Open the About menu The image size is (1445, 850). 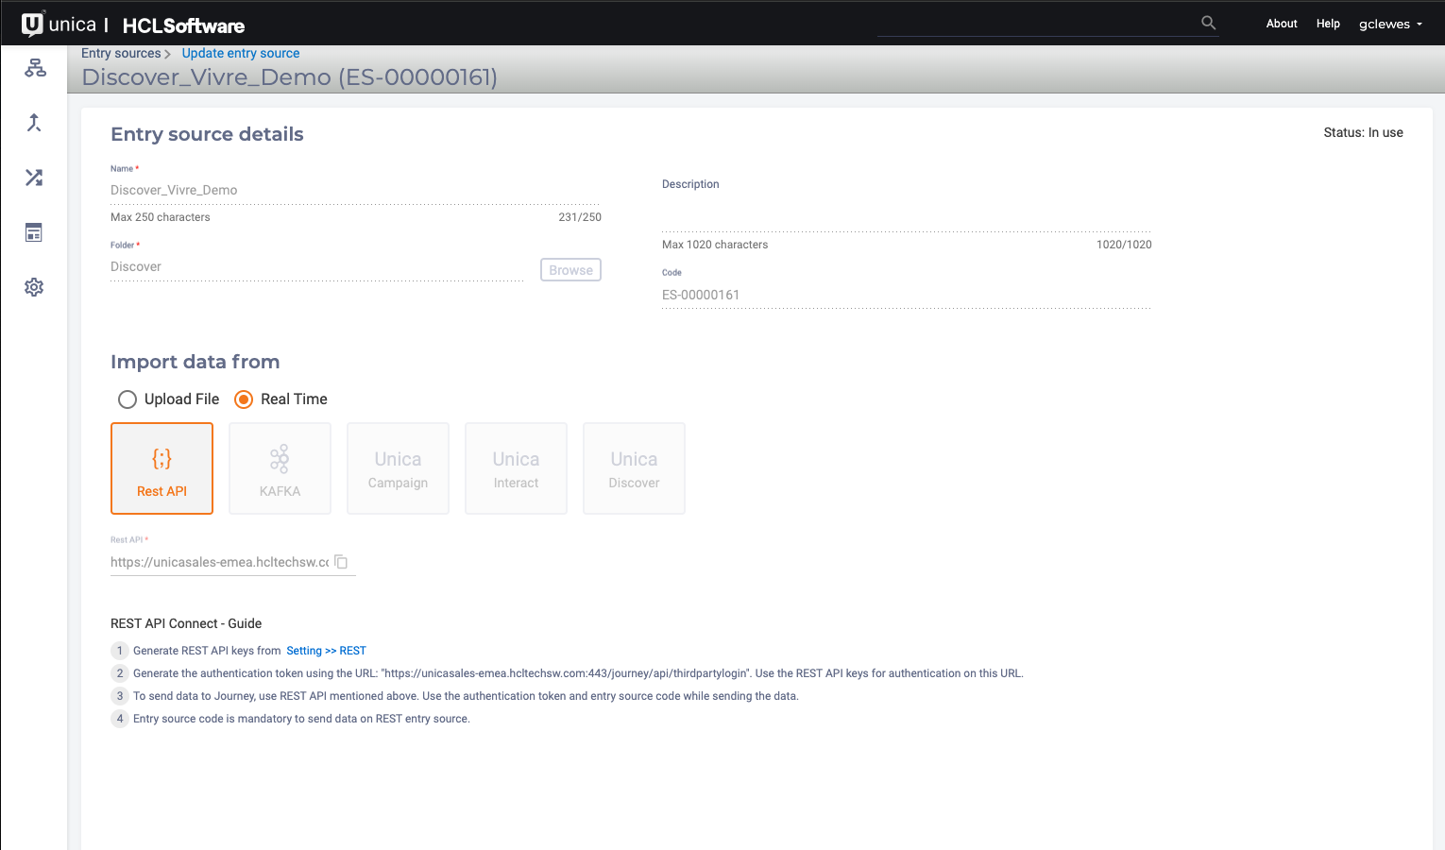click(1282, 24)
